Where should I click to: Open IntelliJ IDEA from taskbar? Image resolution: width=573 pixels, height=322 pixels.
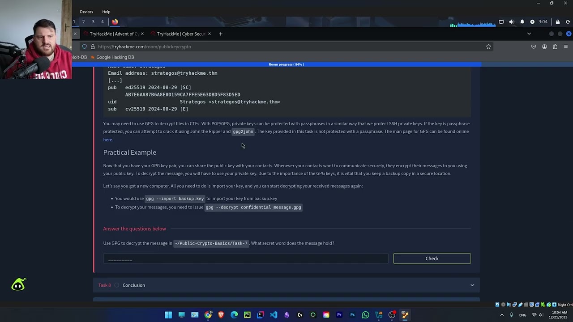261,315
